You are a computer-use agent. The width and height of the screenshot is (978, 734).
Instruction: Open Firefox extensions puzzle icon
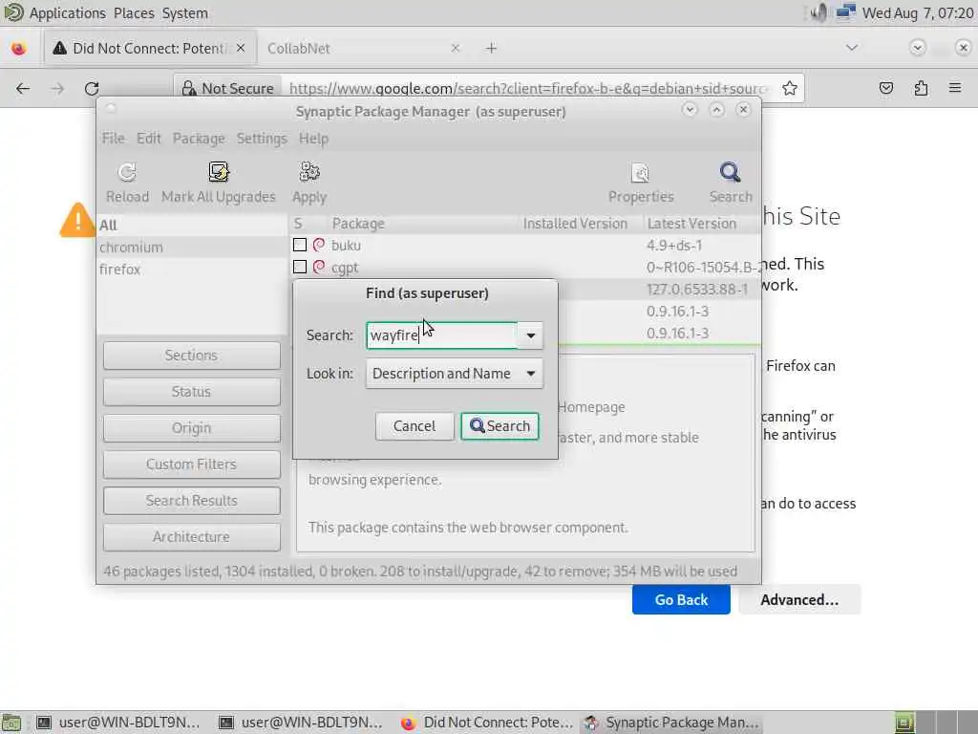[x=921, y=88]
